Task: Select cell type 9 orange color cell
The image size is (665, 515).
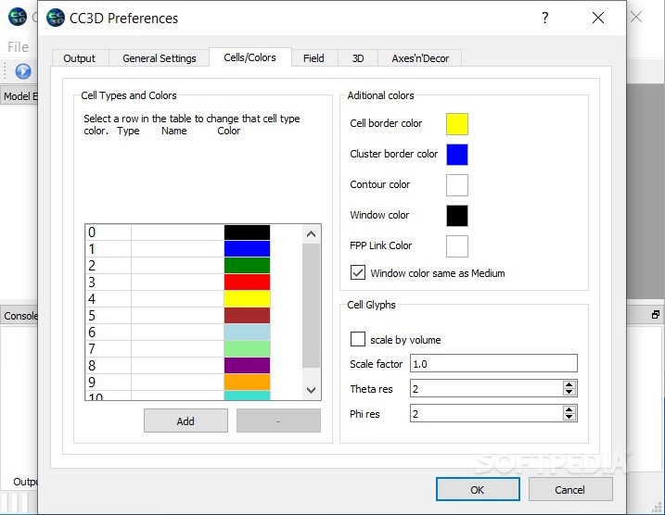Action: (x=247, y=382)
